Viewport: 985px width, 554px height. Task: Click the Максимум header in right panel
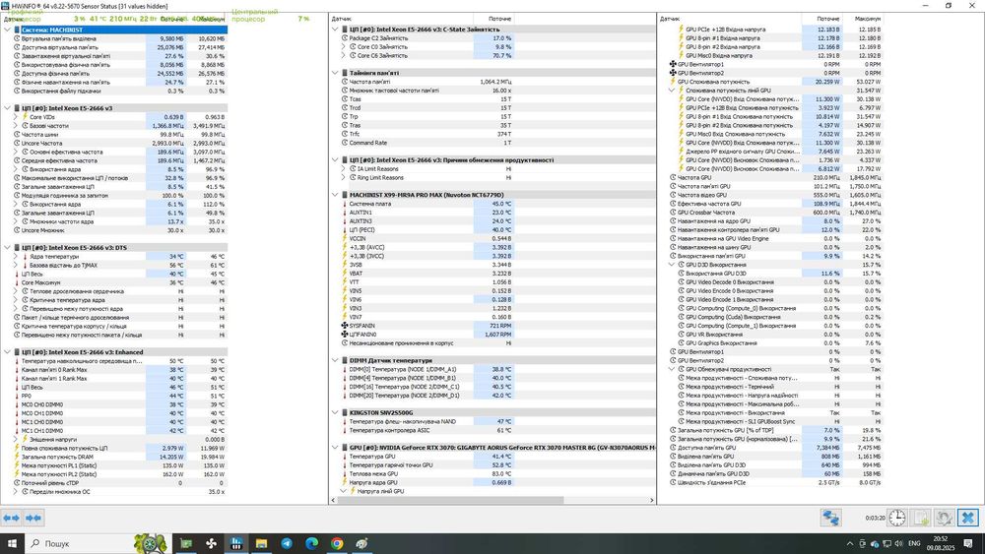pyautogui.click(x=868, y=19)
